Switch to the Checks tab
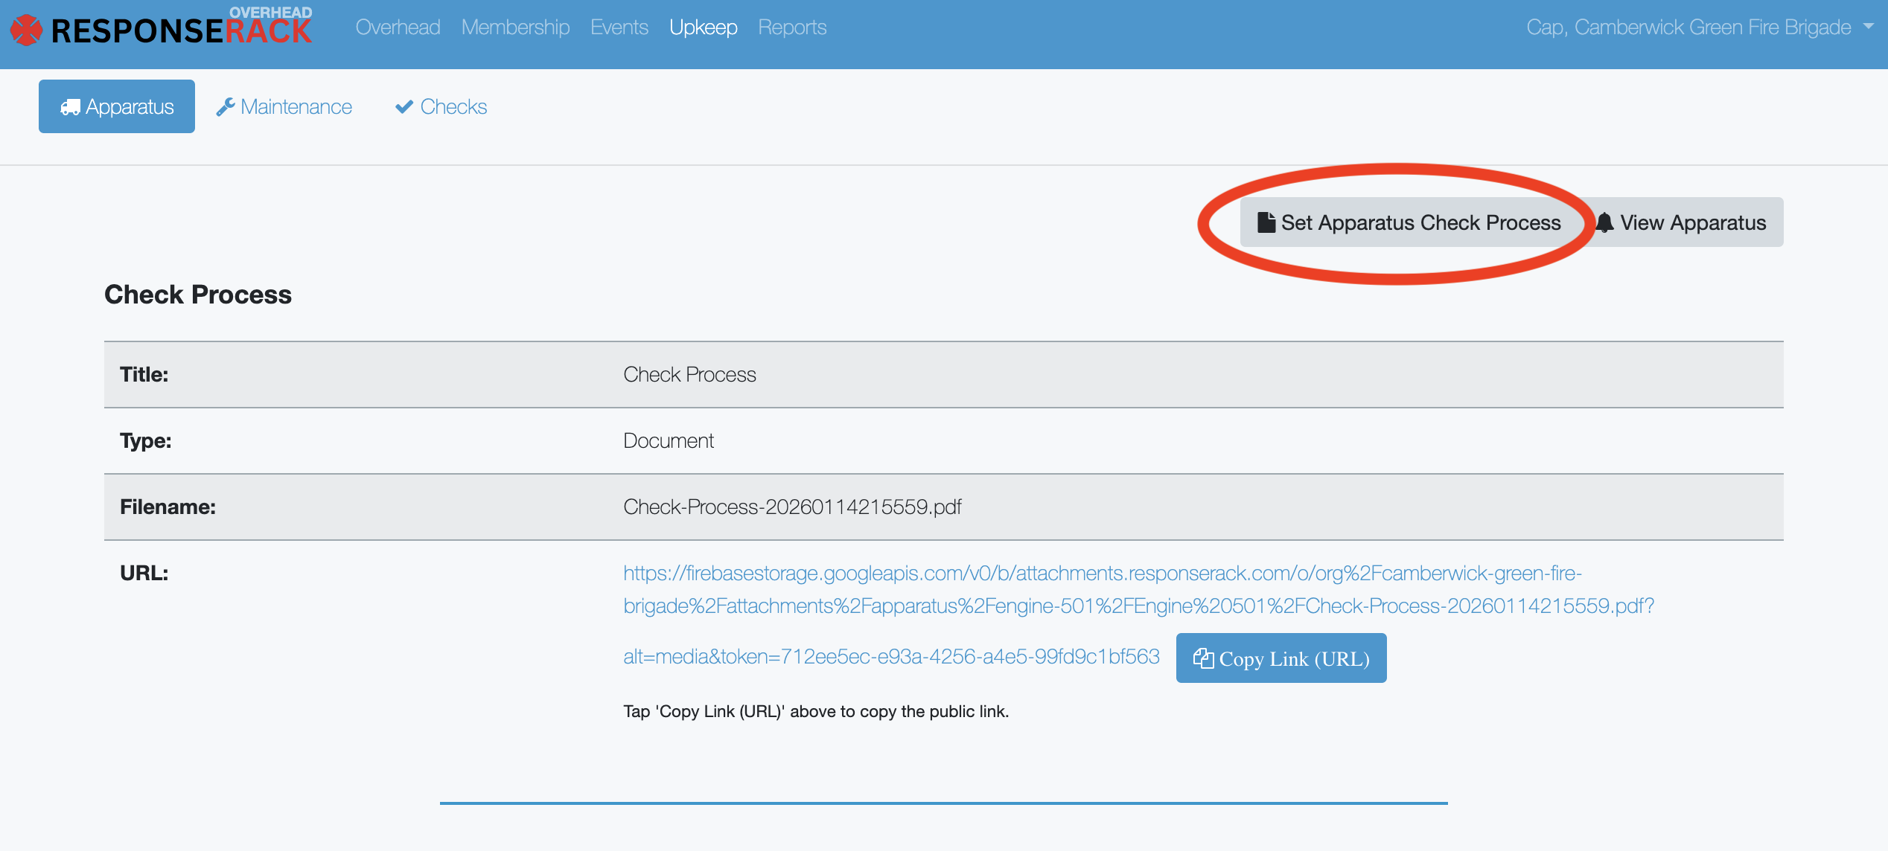Screen dimensions: 1888x851 453,107
